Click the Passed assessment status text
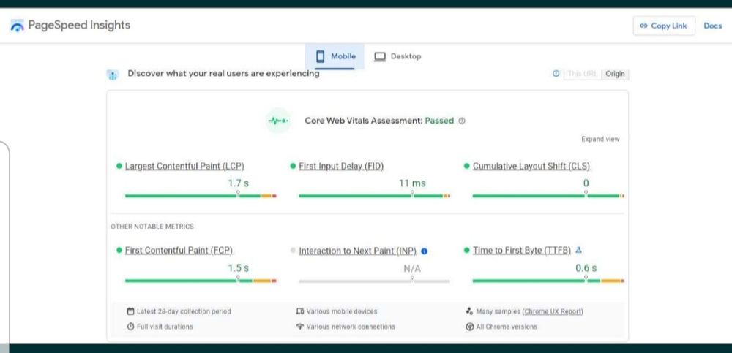The width and height of the screenshot is (732, 353). pyautogui.click(x=439, y=121)
